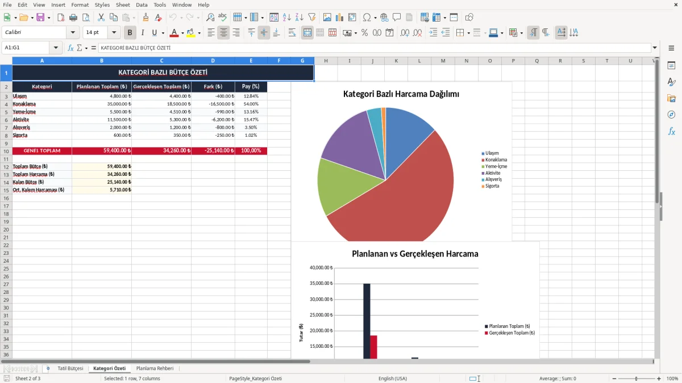
Task: Click the Copy icon
Action: 114,18
